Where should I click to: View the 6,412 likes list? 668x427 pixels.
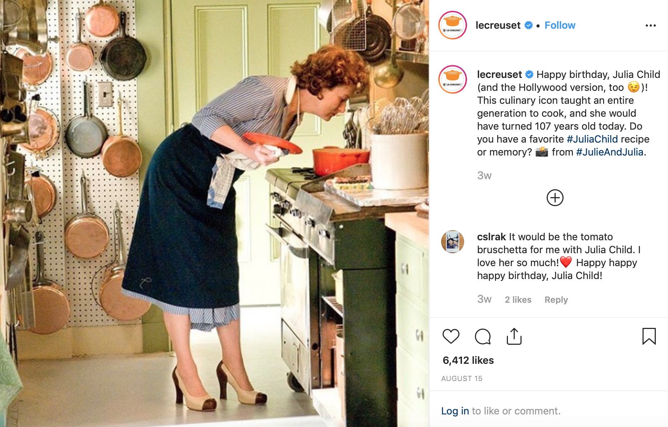click(468, 360)
